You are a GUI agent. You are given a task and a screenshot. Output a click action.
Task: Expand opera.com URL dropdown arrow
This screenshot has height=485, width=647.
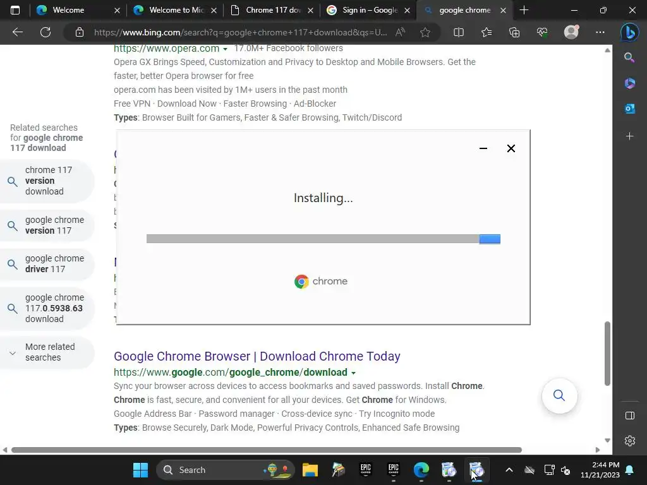[226, 49]
